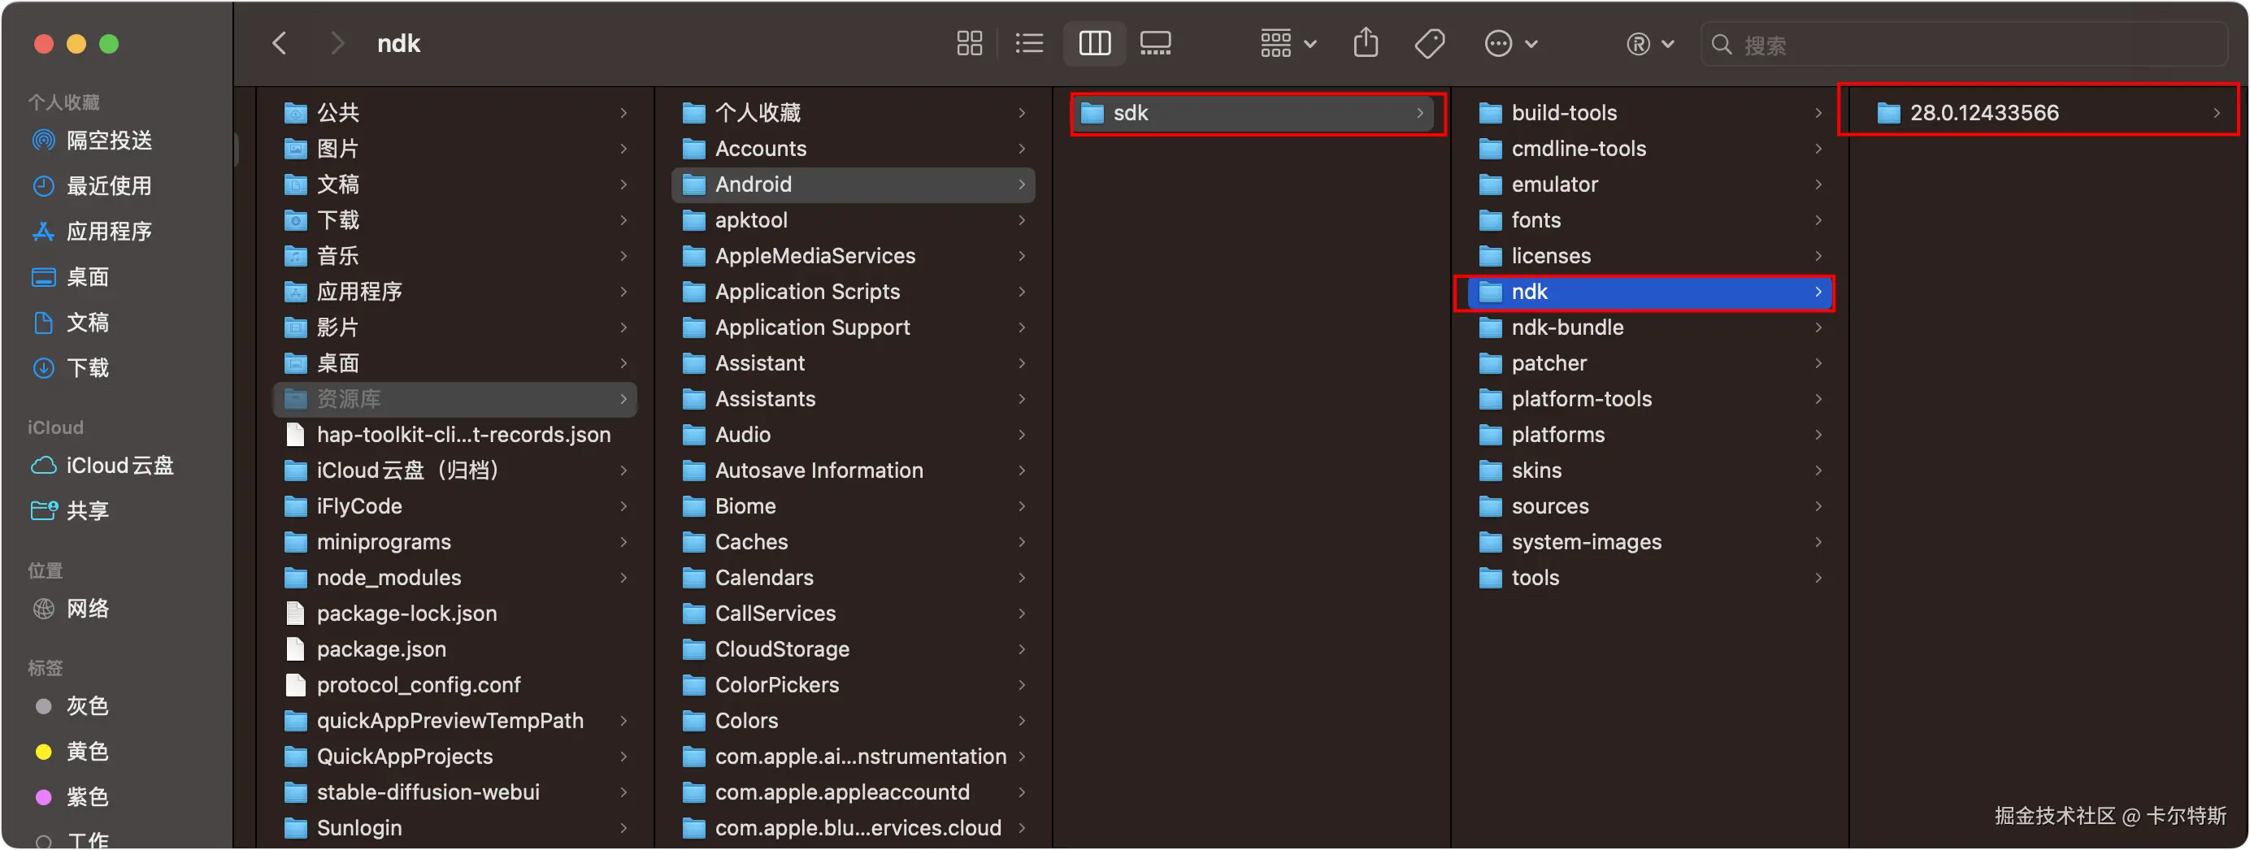Select the 影片 folder in the first column
2250x850 pixels.
[x=455, y=327]
